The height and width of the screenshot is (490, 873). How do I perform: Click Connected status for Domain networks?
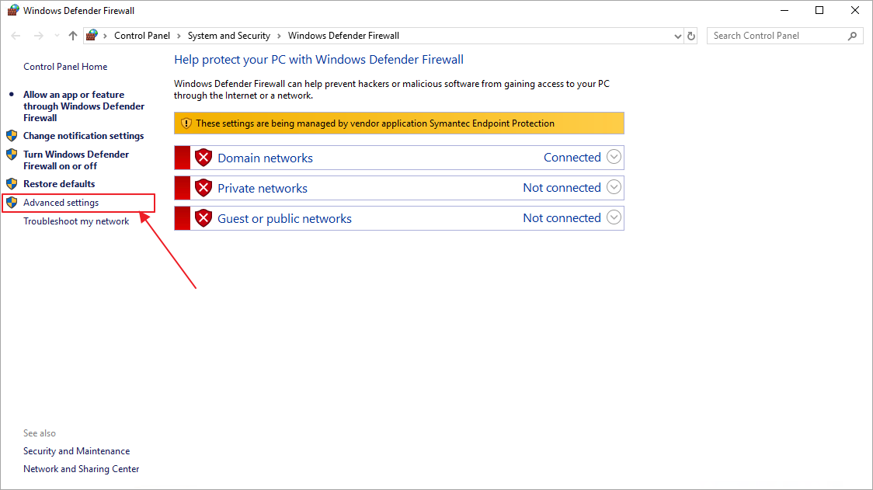[572, 158]
